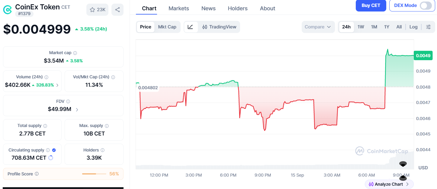Viewport: 437px width, 189px height.
Task: Open Total supply info icon
Action: tap(45, 126)
